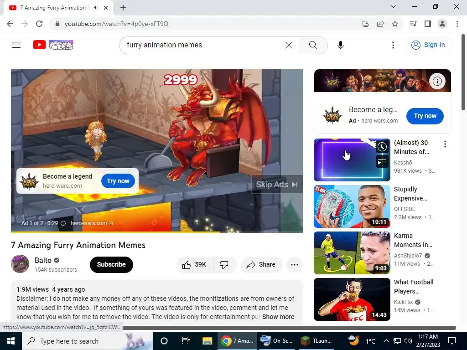Open Karma Moments in... video title
Viewport: 467px width, 350px height.
click(413, 240)
